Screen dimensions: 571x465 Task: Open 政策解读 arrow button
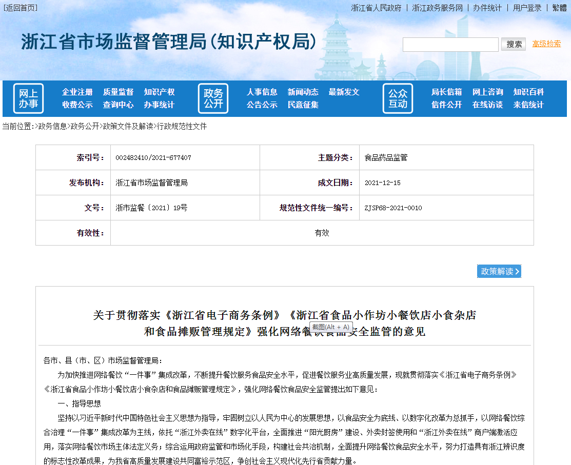[x=499, y=271]
